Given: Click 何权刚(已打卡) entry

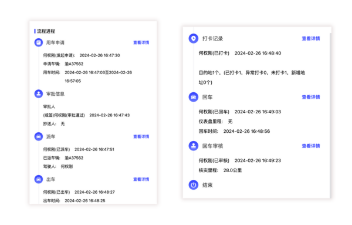Looking at the screenshot, I should pos(214,53).
